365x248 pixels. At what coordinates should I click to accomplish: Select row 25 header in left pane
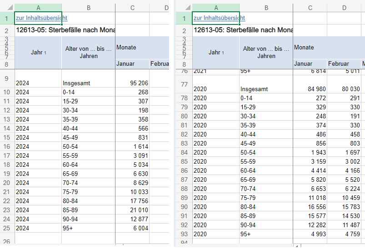coord(7,229)
